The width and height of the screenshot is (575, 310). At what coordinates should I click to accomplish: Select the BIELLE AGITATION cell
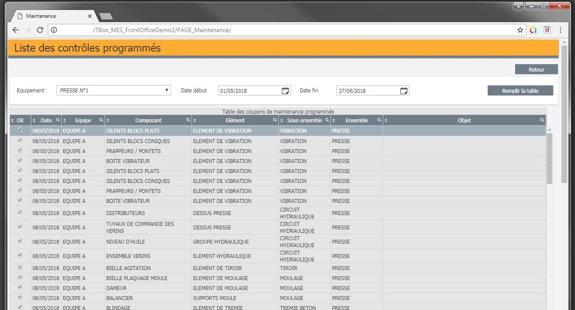[x=148, y=268]
